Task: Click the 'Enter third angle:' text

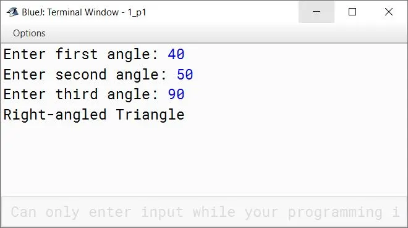Action: pos(80,94)
